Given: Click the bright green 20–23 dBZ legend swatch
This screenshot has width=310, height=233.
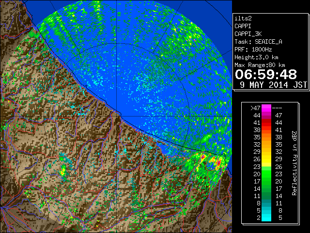Looking at the screenshot, I should pyautogui.click(x=266, y=174).
